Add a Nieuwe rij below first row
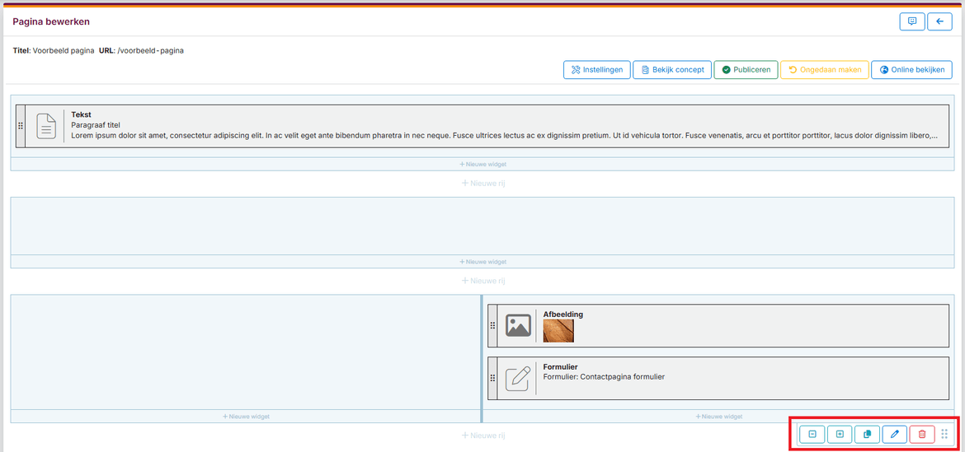The height and width of the screenshot is (452, 965). coord(482,183)
